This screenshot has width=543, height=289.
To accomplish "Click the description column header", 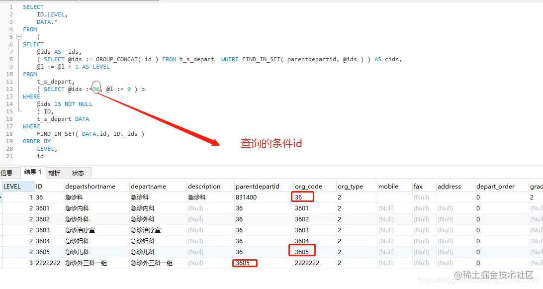I will pos(210,186).
